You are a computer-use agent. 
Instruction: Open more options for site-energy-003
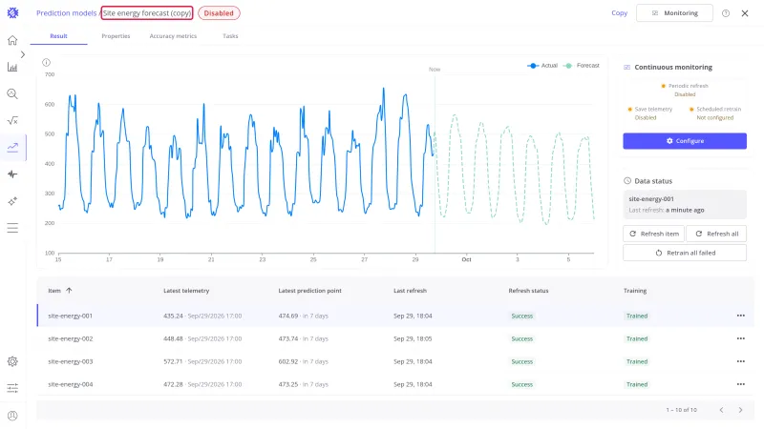(x=741, y=361)
